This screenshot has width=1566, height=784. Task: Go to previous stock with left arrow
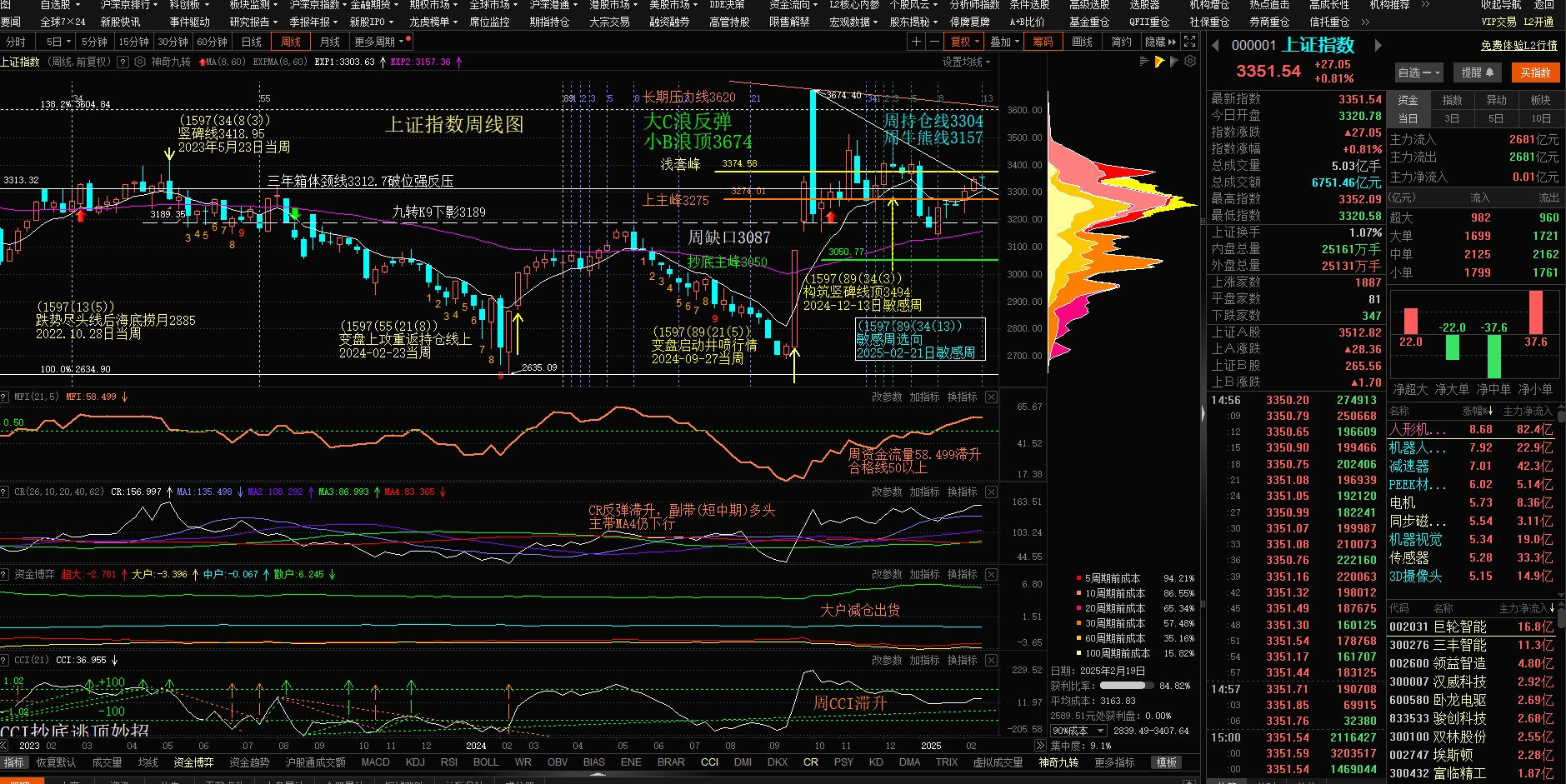(1215, 46)
